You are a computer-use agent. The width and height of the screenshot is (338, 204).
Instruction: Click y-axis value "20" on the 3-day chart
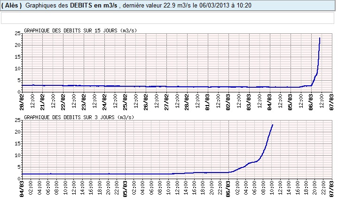(x=17, y=132)
